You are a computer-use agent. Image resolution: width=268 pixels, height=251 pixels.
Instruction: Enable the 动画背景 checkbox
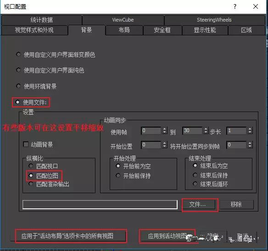[26, 145]
